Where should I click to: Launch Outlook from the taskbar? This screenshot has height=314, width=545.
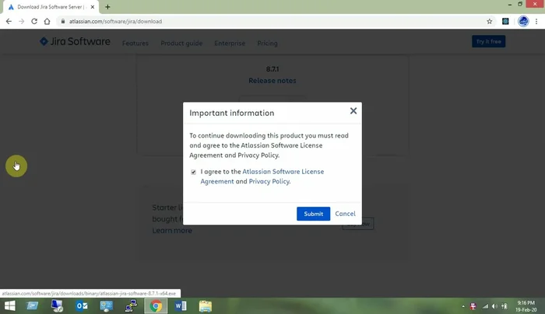pyautogui.click(x=82, y=305)
